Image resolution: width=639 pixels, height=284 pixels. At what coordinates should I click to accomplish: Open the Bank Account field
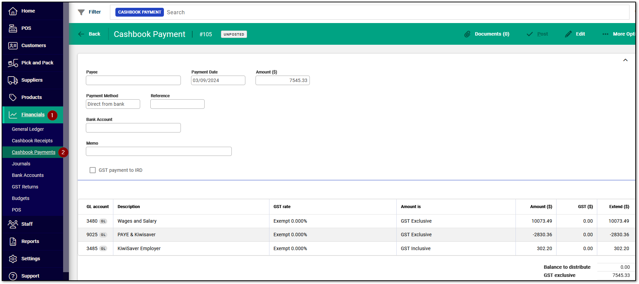(133, 128)
